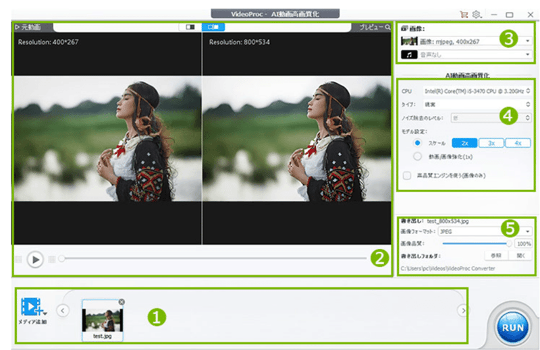Remove test.jpg using its X icon
The width and height of the screenshot is (540, 350).
121,301
